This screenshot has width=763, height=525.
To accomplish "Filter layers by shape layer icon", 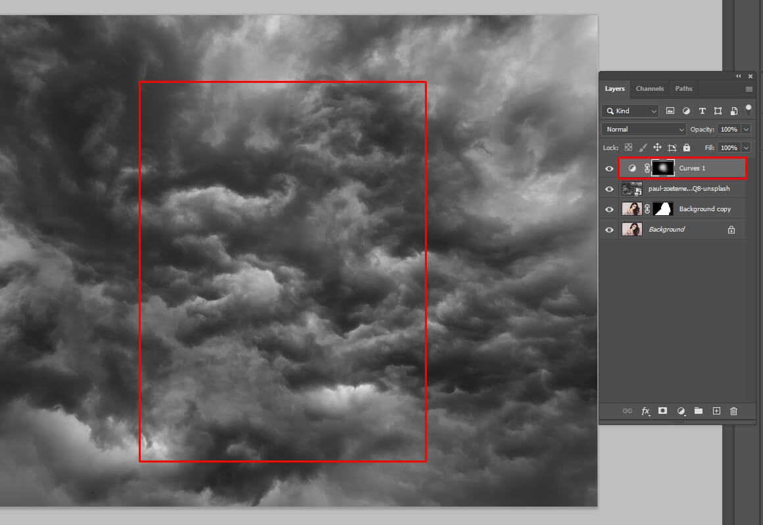I will [x=718, y=111].
